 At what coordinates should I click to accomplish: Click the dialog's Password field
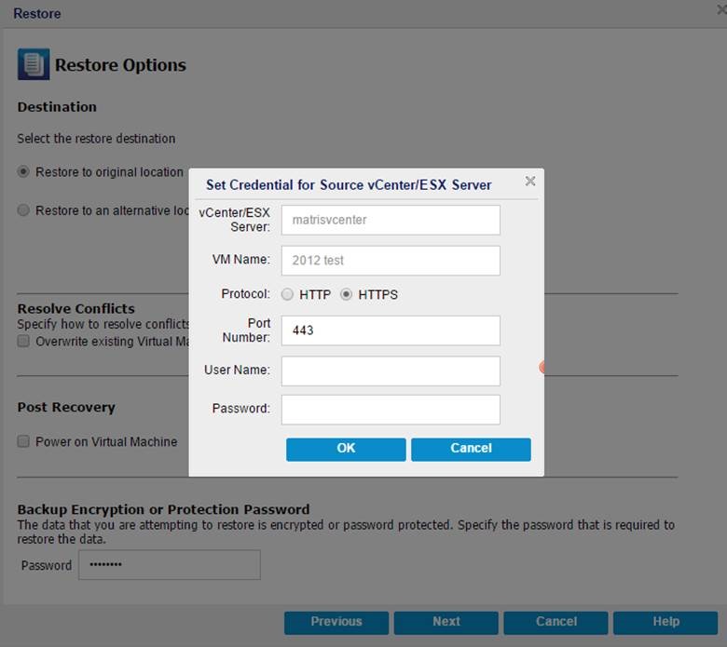391,410
